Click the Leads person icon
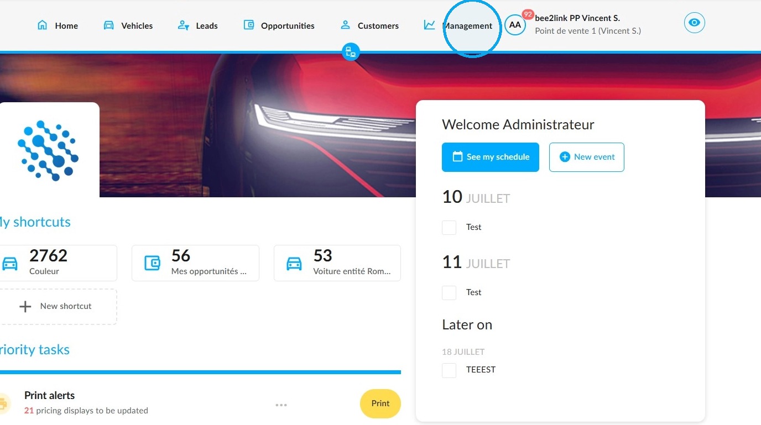This screenshot has width=761, height=425. [x=183, y=25]
